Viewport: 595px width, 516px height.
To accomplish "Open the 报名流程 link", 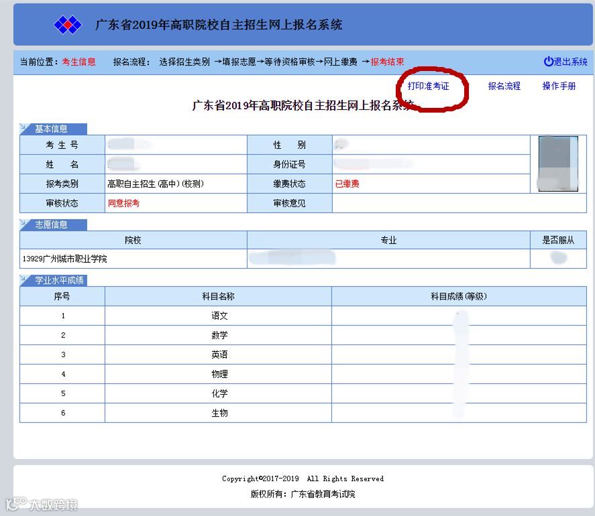I will (504, 86).
